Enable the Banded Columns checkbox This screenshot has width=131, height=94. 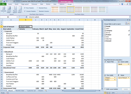[x=38, y=11]
